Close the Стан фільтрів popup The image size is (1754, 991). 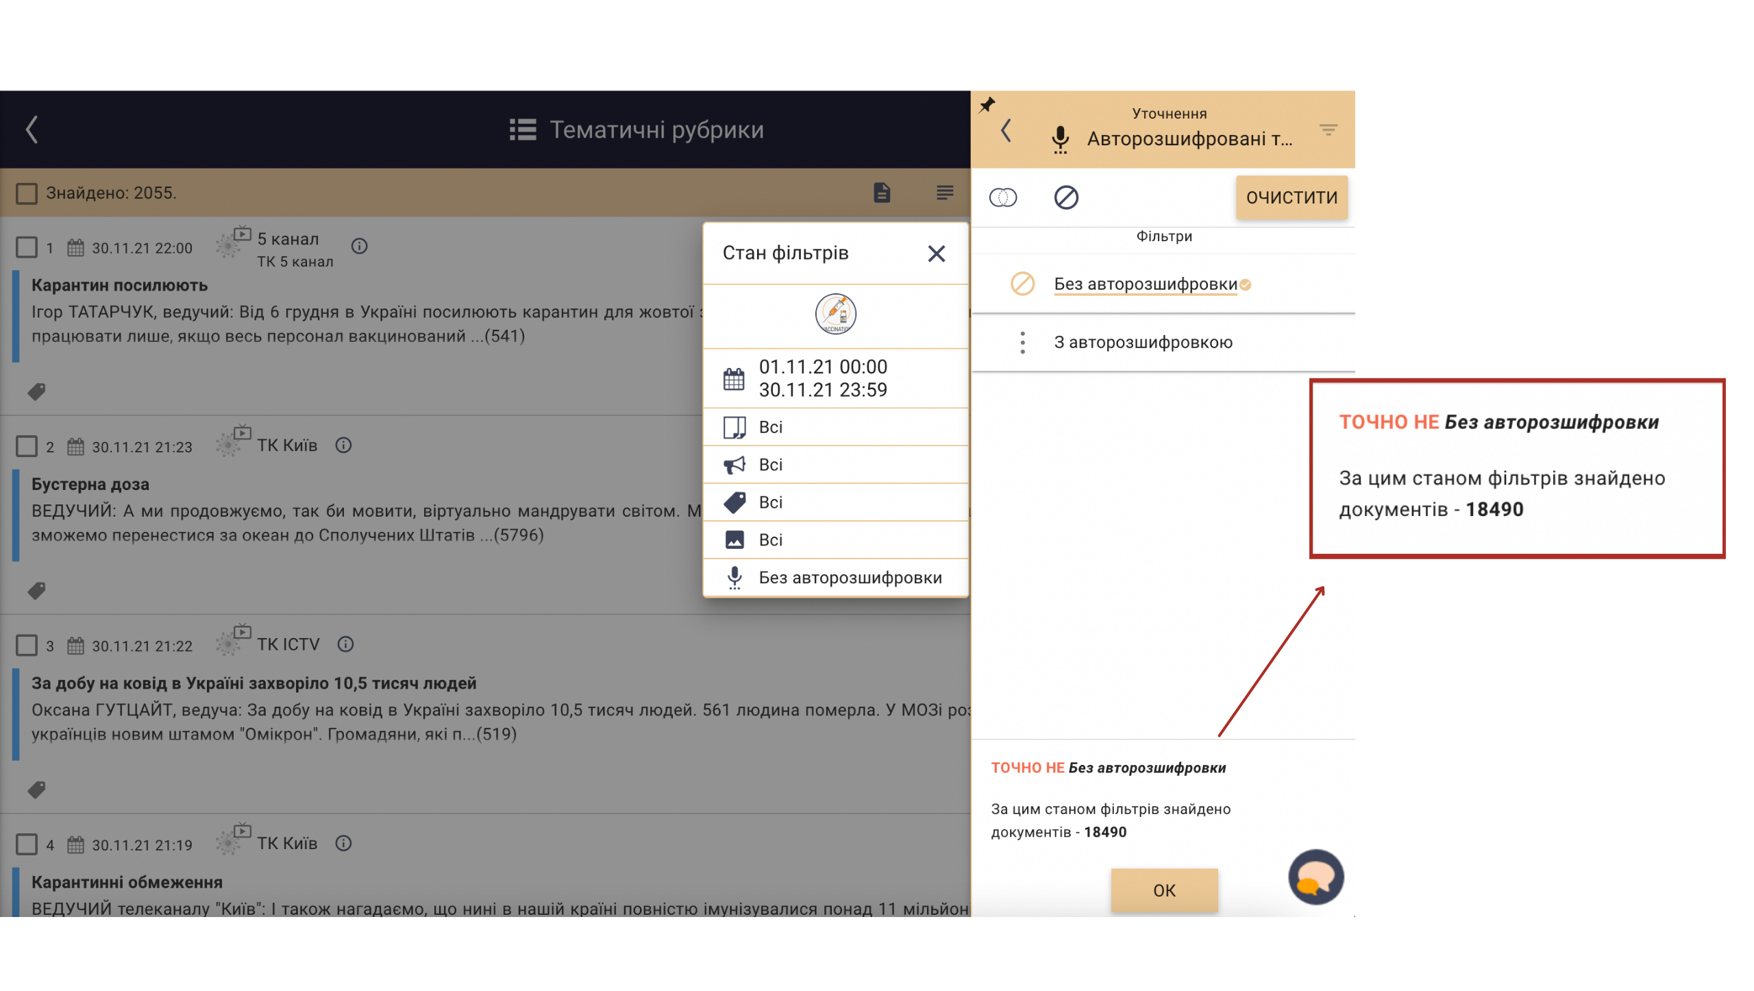pyautogui.click(x=937, y=253)
